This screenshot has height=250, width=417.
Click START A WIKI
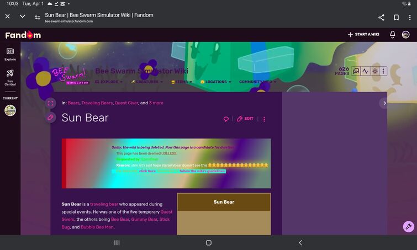(x=363, y=35)
